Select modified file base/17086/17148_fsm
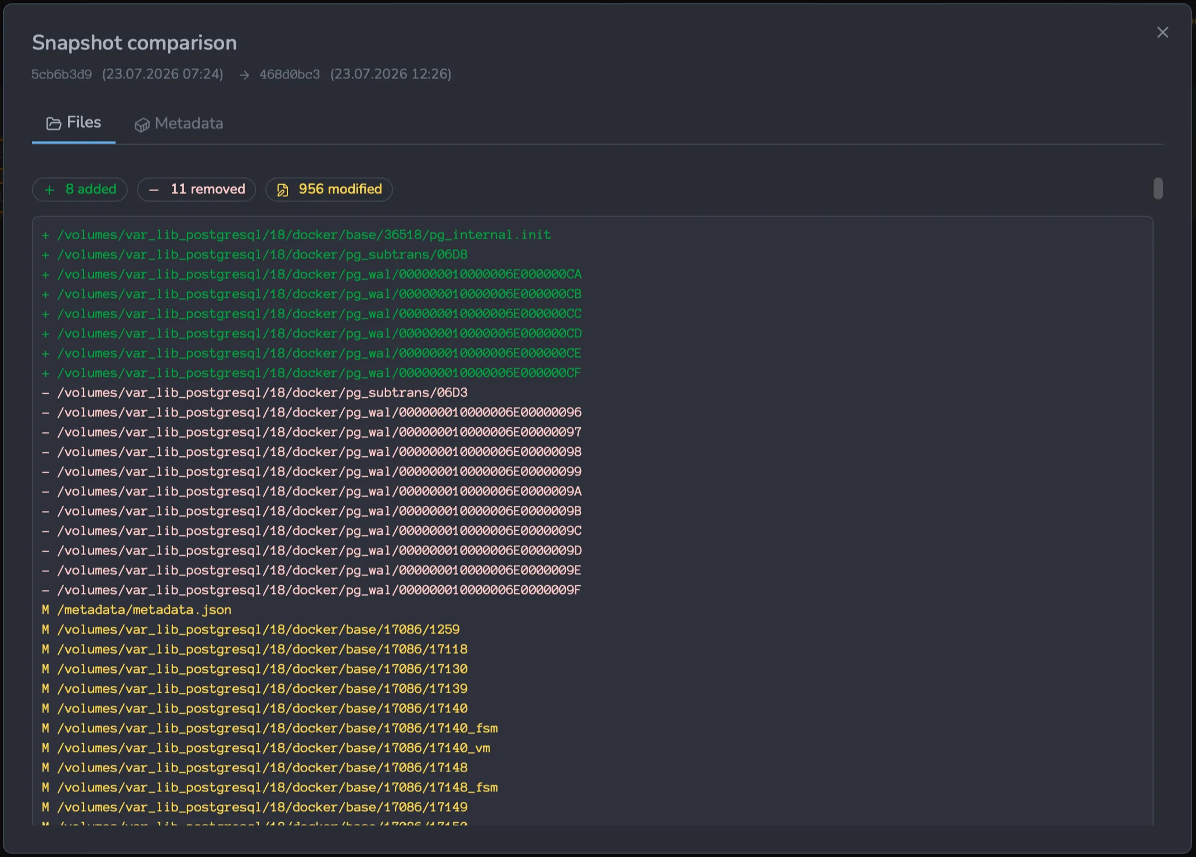Viewport: 1196px width, 857px height. pyautogui.click(x=270, y=788)
